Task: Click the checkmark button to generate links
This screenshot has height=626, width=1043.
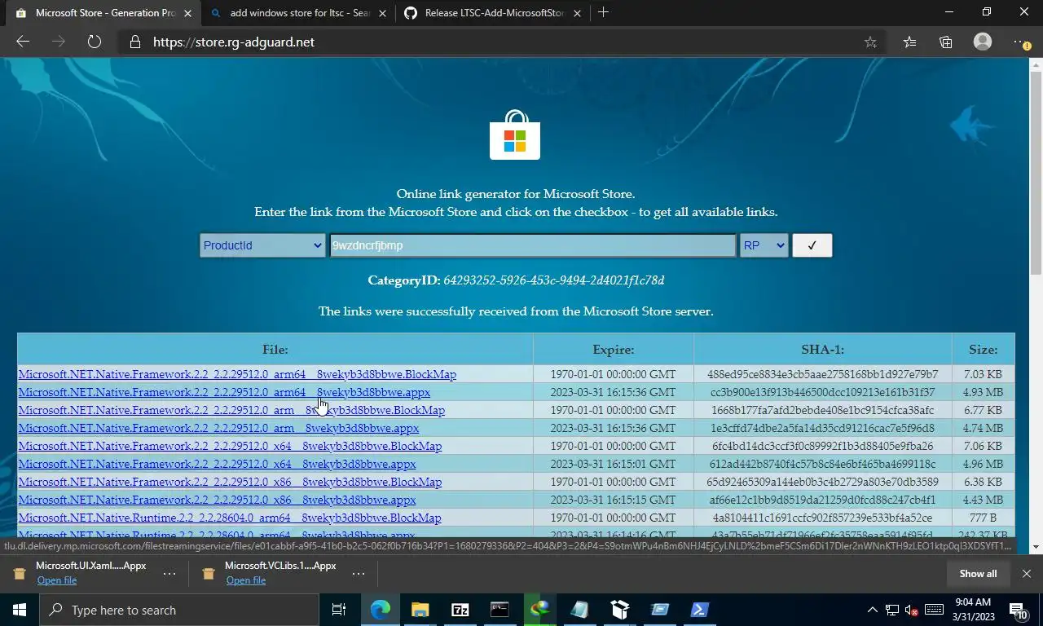Action: [x=812, y=245]
